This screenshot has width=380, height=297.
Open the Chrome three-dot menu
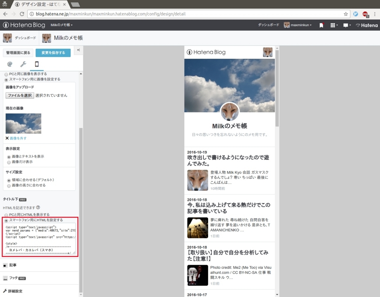tap(375, 14)
